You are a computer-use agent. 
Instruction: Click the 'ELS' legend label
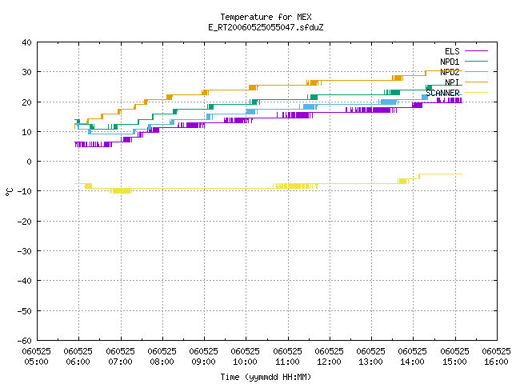pyautogui.click(x=452, y=51)
